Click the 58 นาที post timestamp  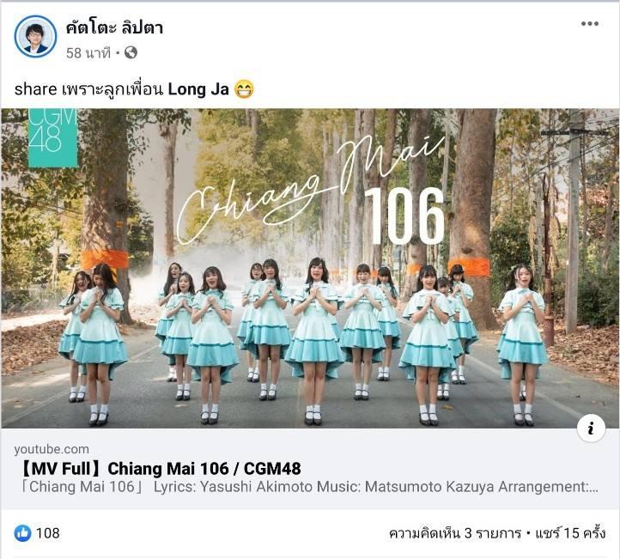click(88, 53)
